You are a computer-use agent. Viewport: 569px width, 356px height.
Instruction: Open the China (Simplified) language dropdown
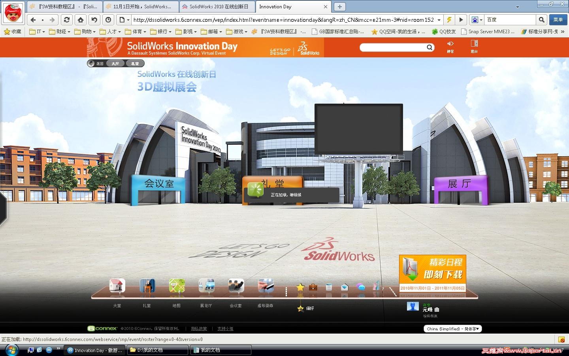453,329
